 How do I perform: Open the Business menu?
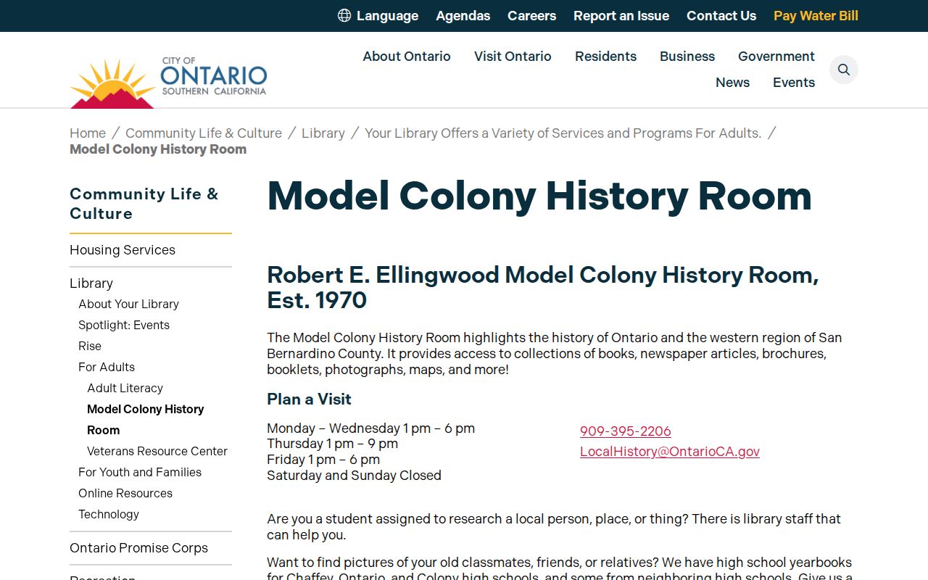click(687, 56)
